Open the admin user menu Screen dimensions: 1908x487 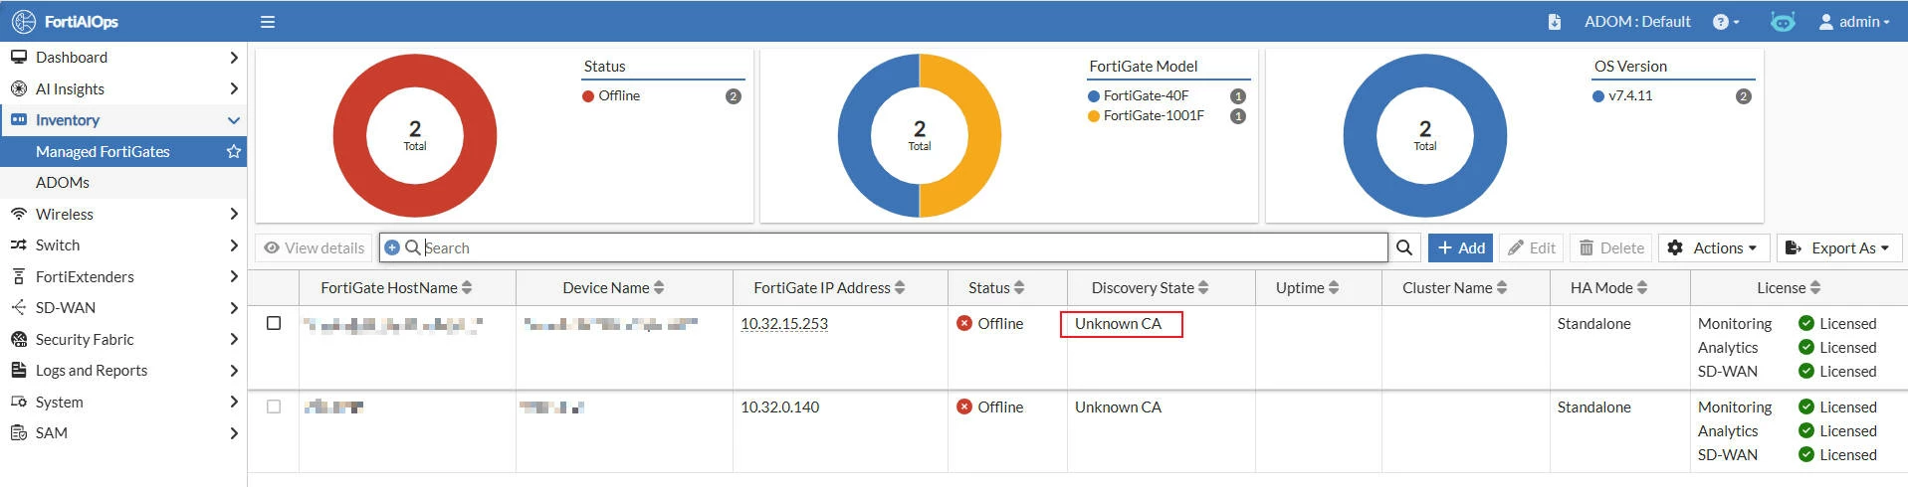(1853, 21)
